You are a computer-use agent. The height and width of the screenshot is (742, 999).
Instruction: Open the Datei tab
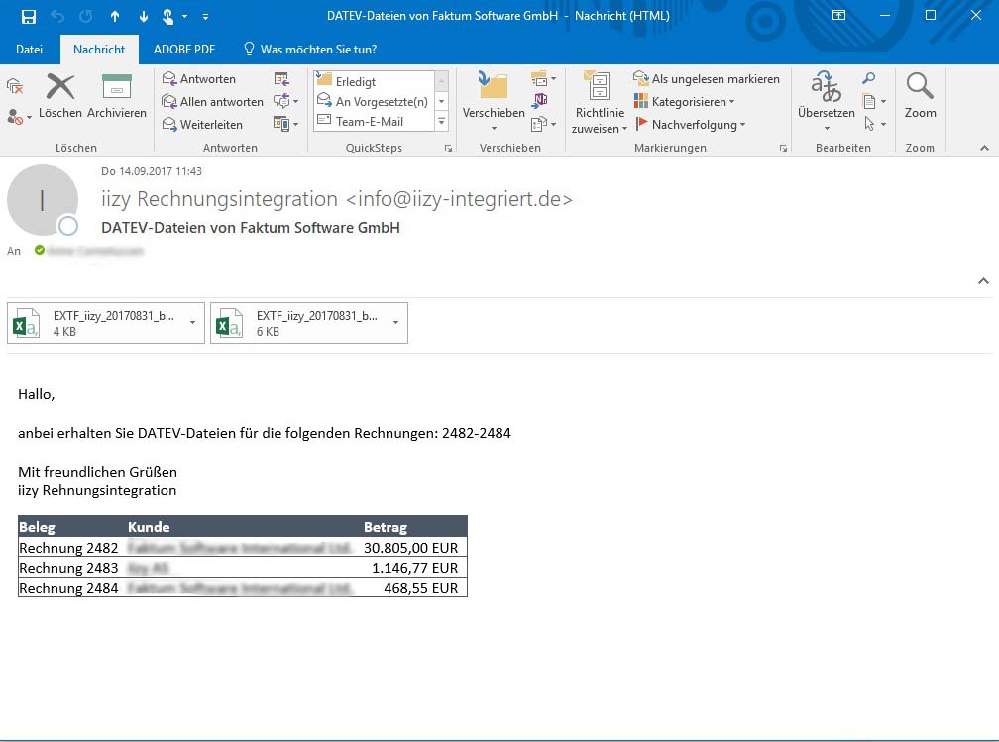(29, 50)
